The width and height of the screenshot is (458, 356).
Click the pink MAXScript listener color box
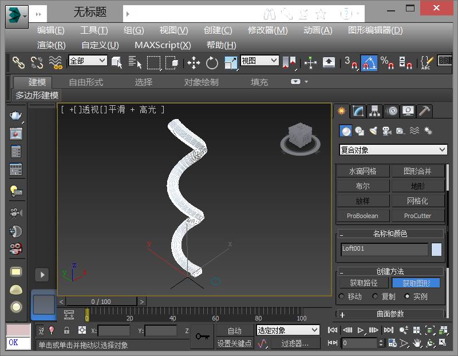[x=18, y=330]
